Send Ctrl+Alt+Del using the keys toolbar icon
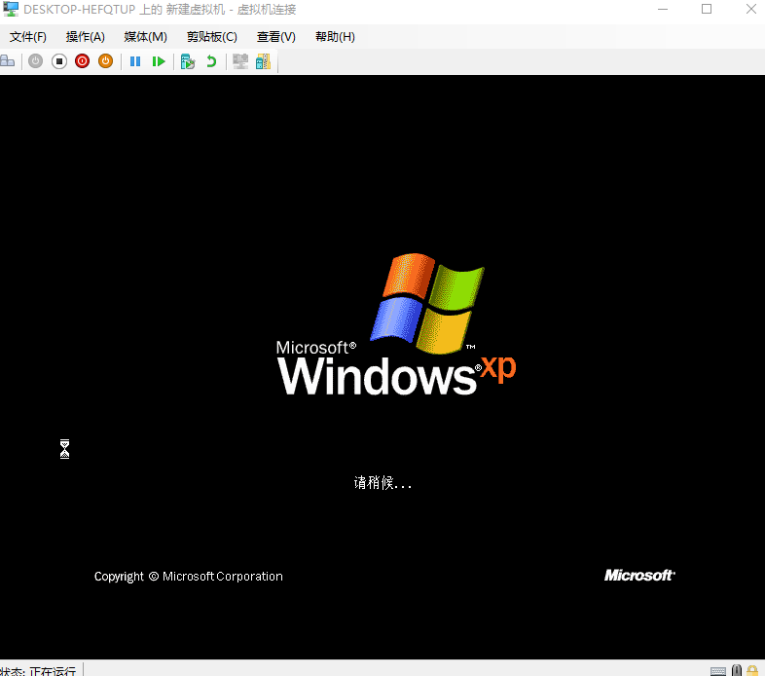Screen dimensions: 765x676 coord(8,61)
